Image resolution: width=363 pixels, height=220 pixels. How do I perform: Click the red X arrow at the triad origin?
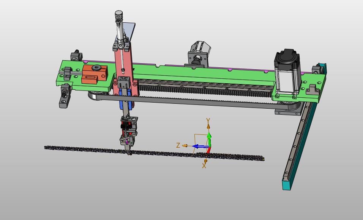coord(208,150)
